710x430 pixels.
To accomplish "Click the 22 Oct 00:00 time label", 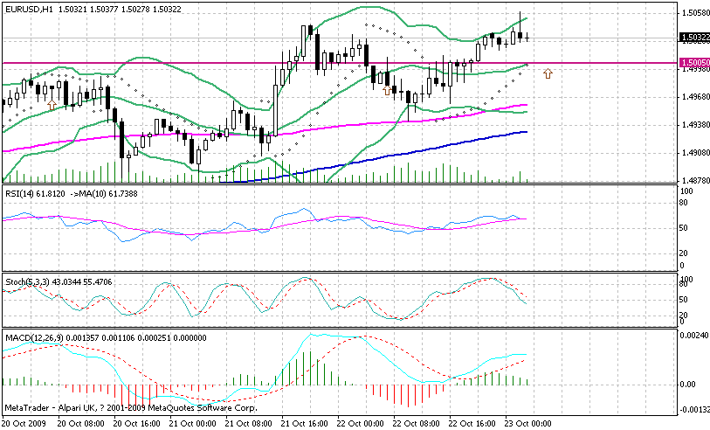I will click(361, 424).
